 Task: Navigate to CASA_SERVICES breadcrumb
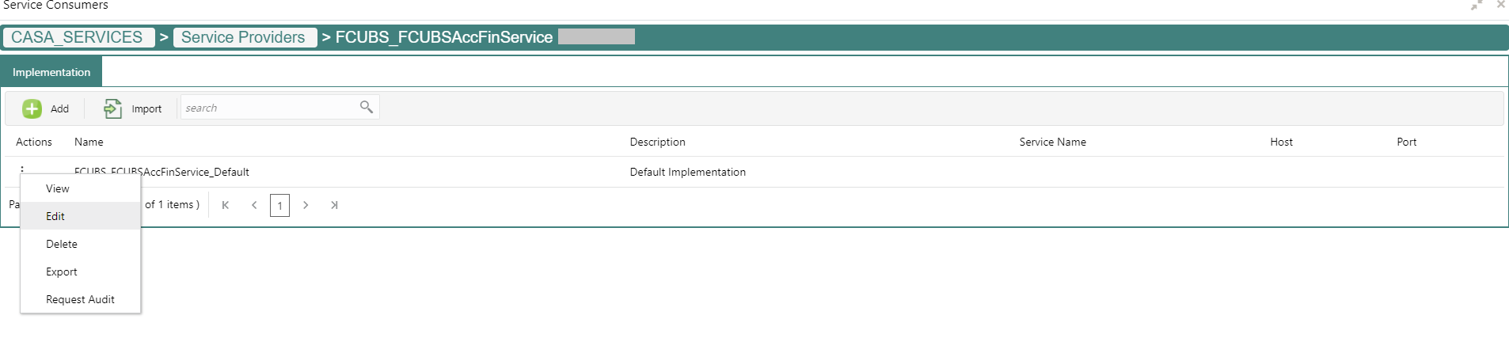[x=78, y=37]
